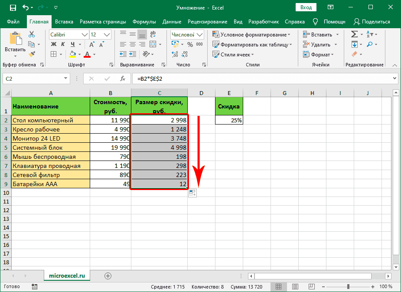The height and width of the screenshot is (292, 401).
Task: Click the Format Painter brush icon
Action: 32,54
